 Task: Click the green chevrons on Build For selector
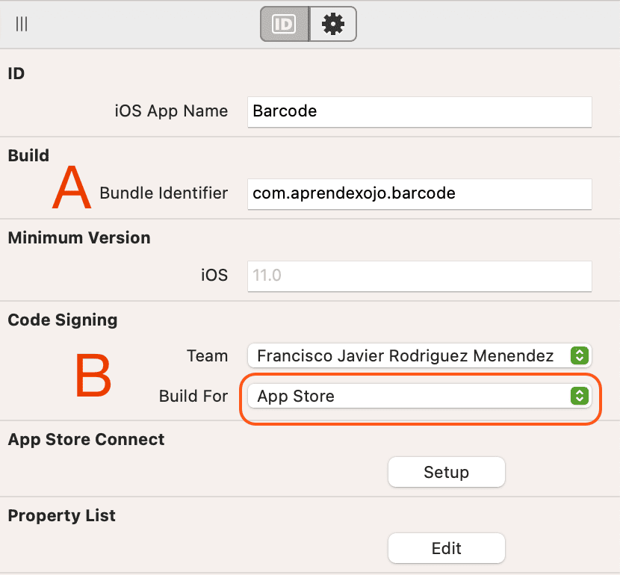[579, 396]
